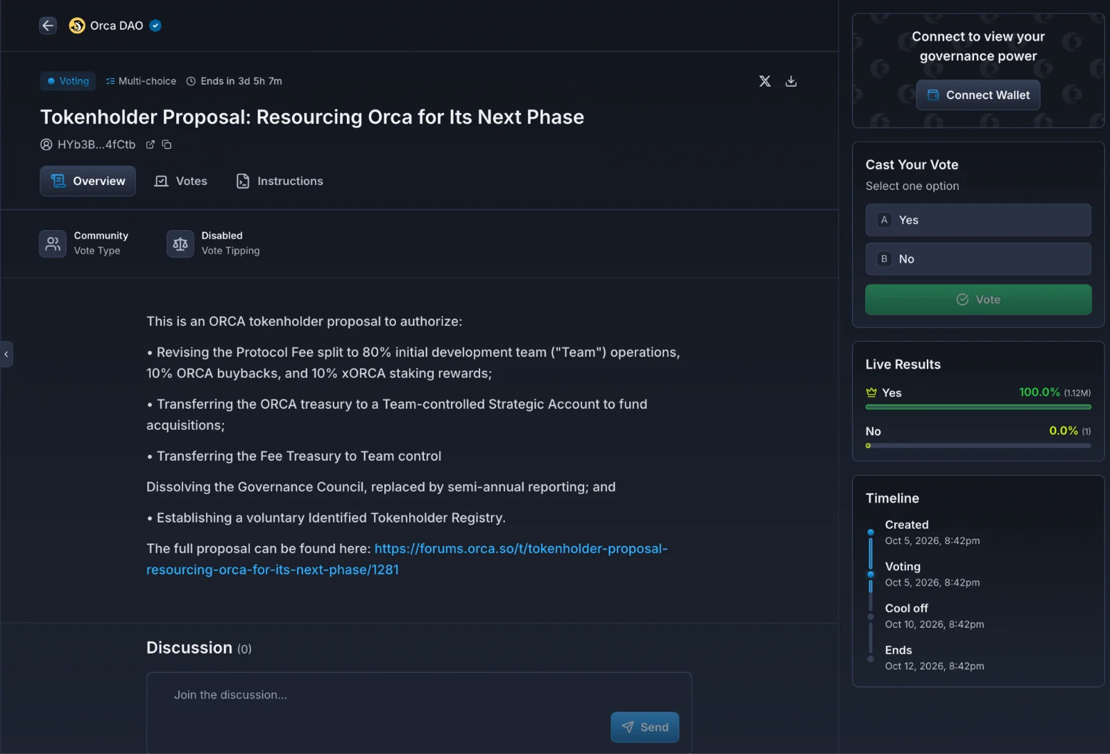Click the crown icon next to Yes result
1110x754 pixels.
(x=871, y=392)
